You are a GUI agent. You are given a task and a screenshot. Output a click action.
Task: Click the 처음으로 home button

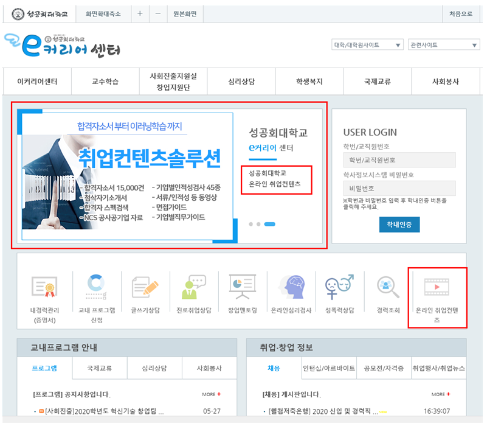coord(461,13)
